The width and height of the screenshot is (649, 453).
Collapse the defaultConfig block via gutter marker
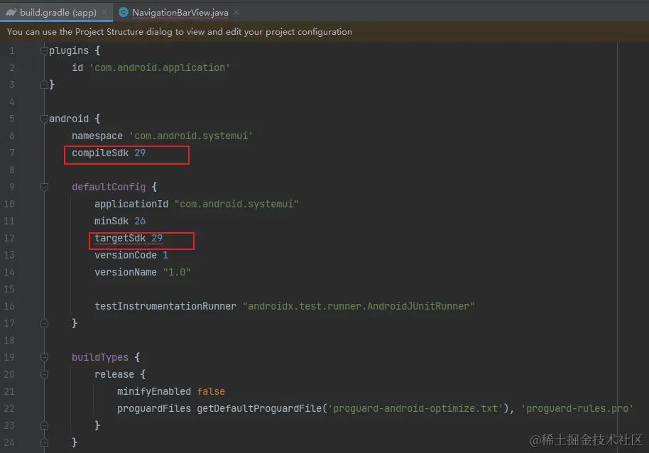[x=44, y=187]
